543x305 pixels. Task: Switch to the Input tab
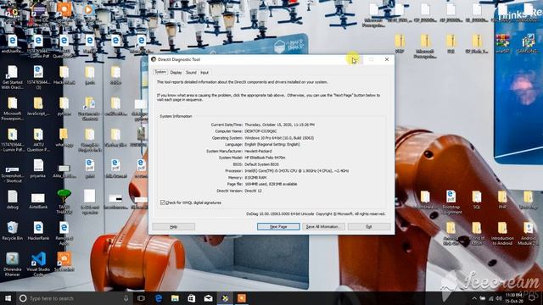coord(204,72)
